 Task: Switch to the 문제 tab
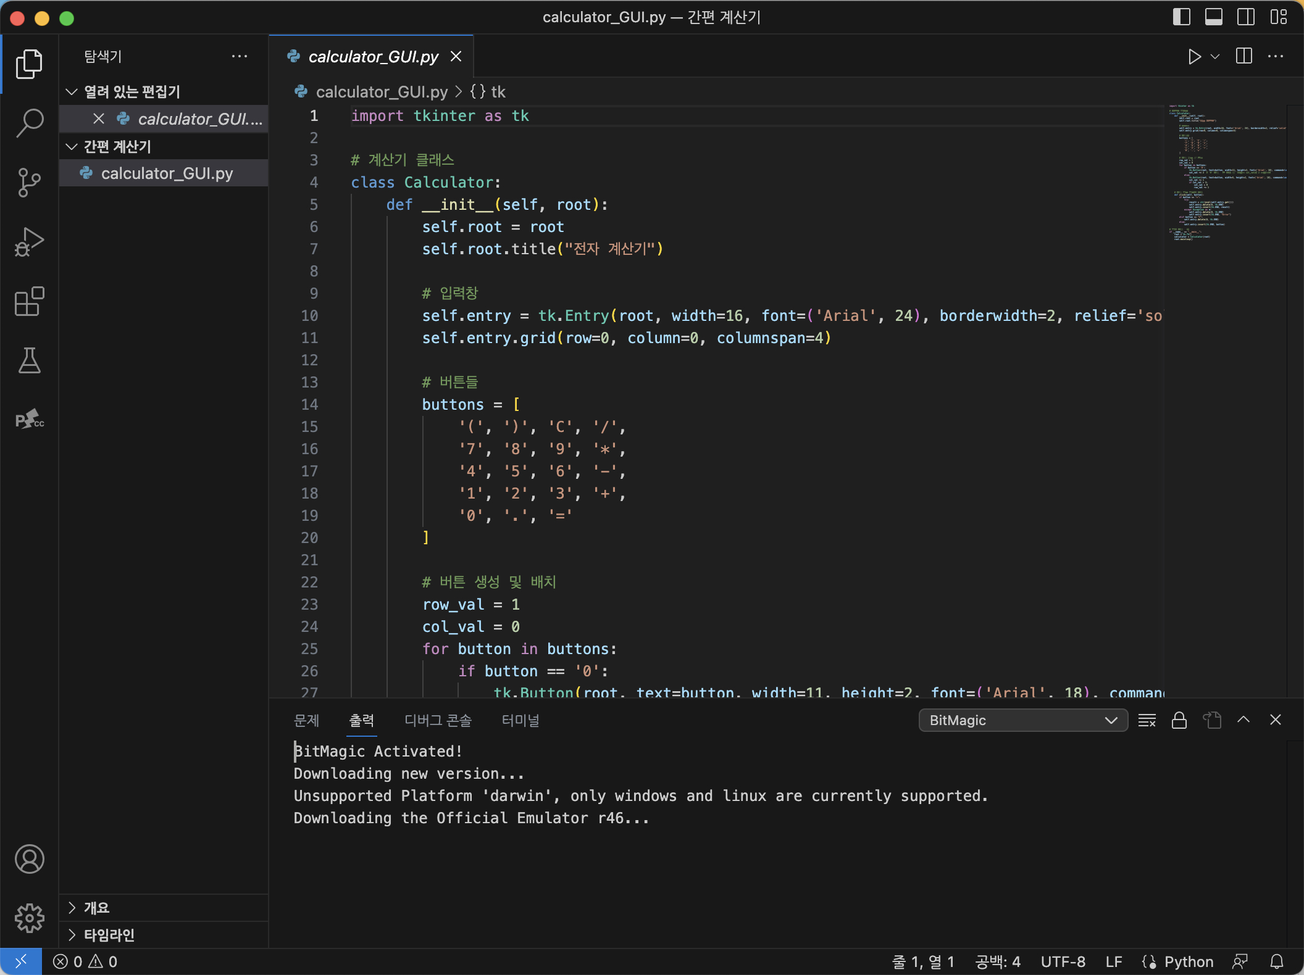pos(306,720)
